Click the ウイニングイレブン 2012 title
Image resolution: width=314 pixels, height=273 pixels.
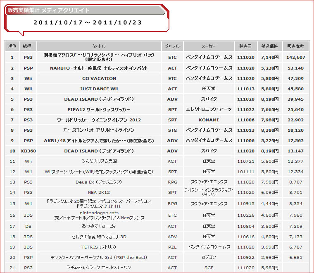click(x=99, y=120)
